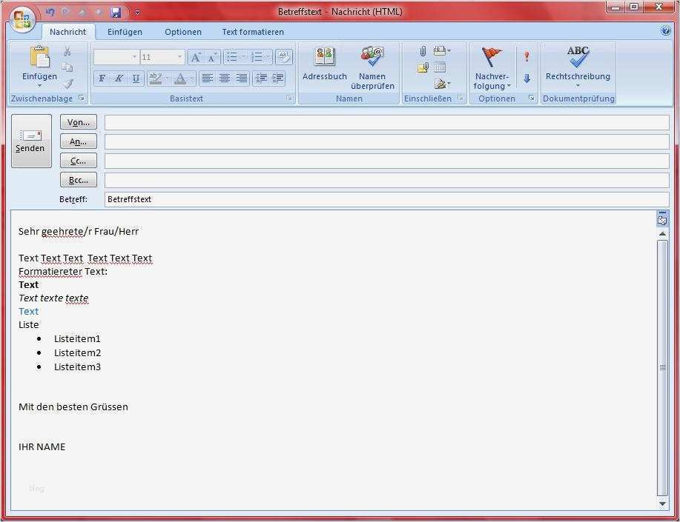Attach an Outlook item icon
Screen dimensions: 680x522
tap(423, 67)
